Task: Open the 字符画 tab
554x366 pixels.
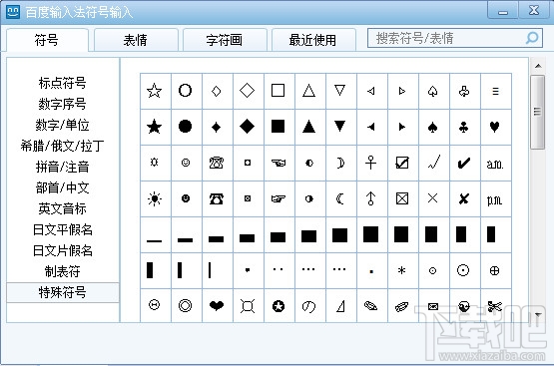Action: click(x=225, y=40)
